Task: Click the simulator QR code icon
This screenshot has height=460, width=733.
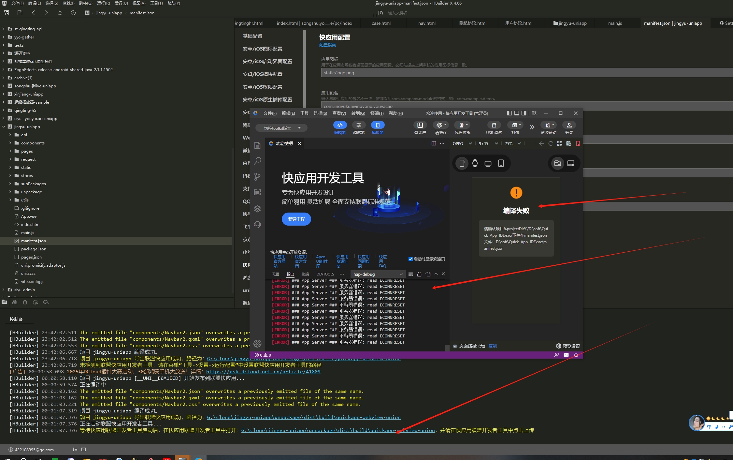Action: tap(560, 143)
